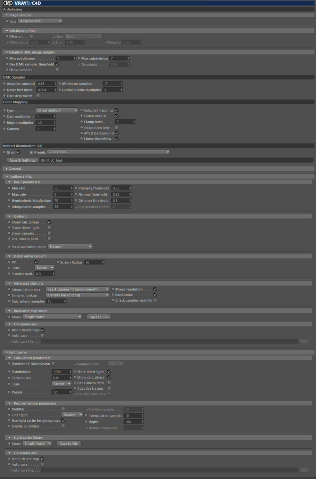
Task: Toggle GI on checkbox
Action: [19, 152]
